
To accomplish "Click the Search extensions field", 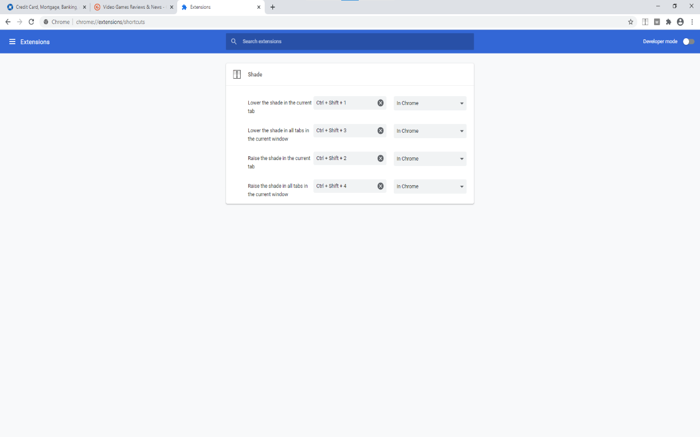I will point(350,42).
